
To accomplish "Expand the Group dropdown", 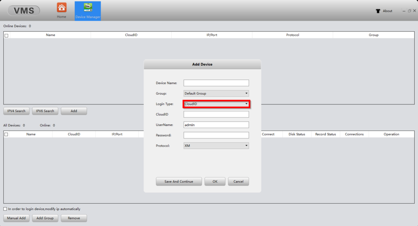I will [x=216, y=93].
